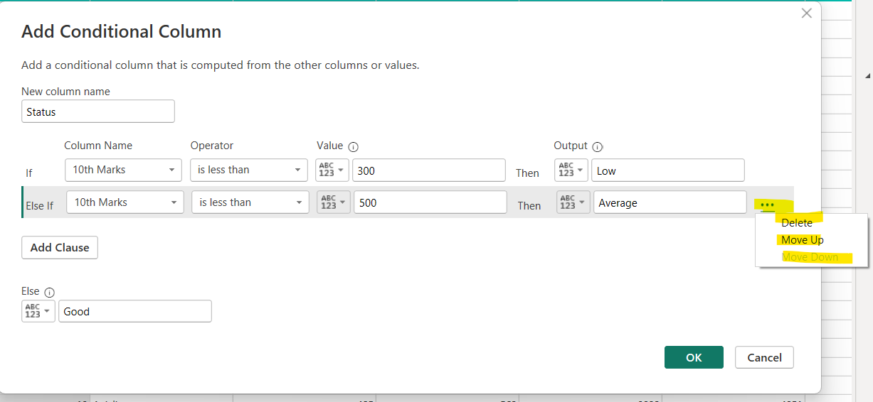Expand Column Name dropdown in Else If row
Screen dimensions: 873x402
click(x=125, y=203)
